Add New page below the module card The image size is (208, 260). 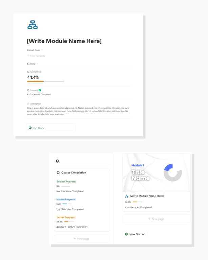point(157,219)
